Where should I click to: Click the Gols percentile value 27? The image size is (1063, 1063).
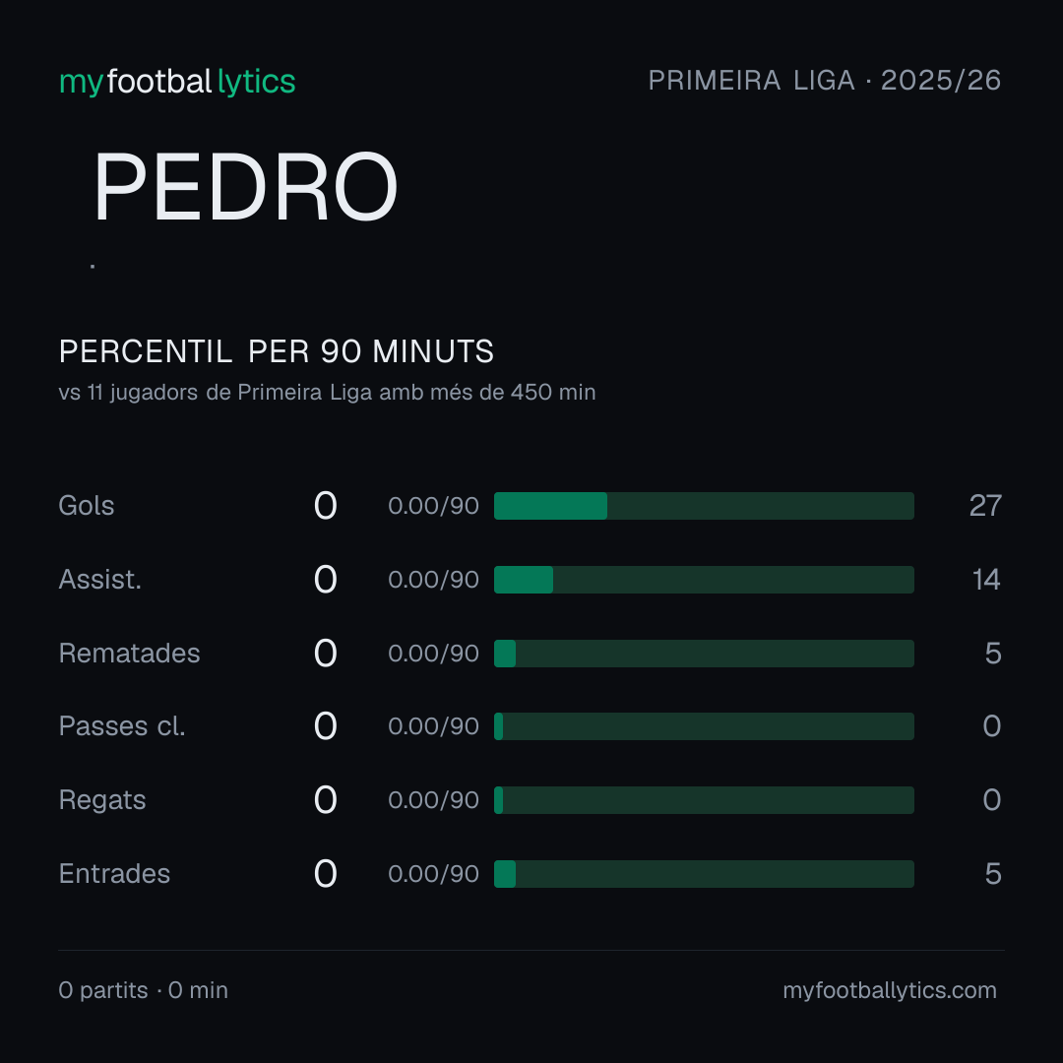(985, 506)
